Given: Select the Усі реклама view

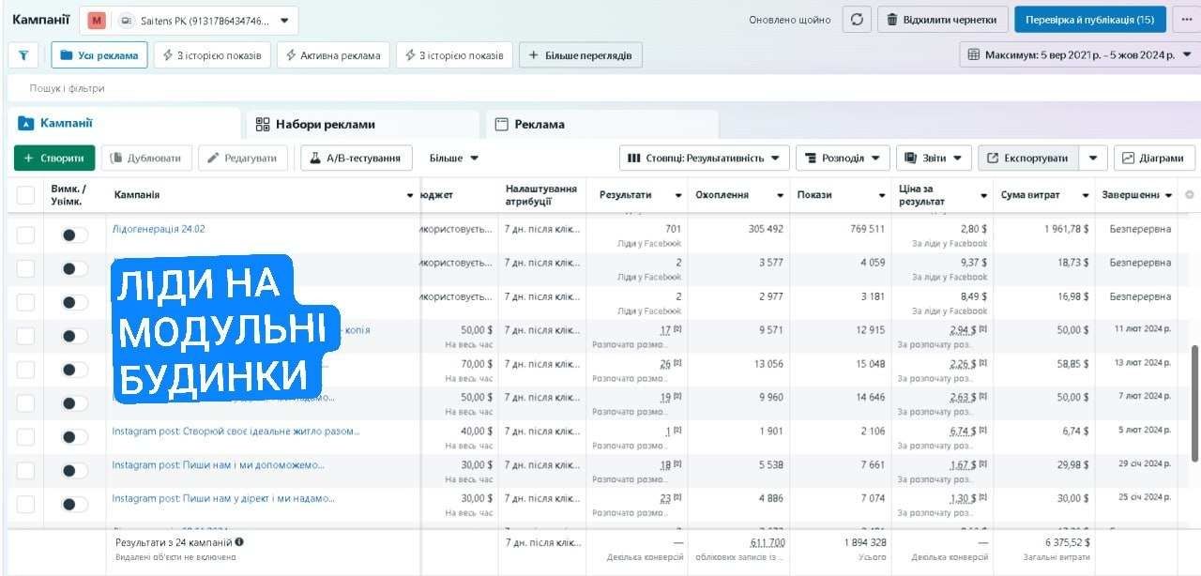Looking at the screenshot, I should tap(99, 55).
